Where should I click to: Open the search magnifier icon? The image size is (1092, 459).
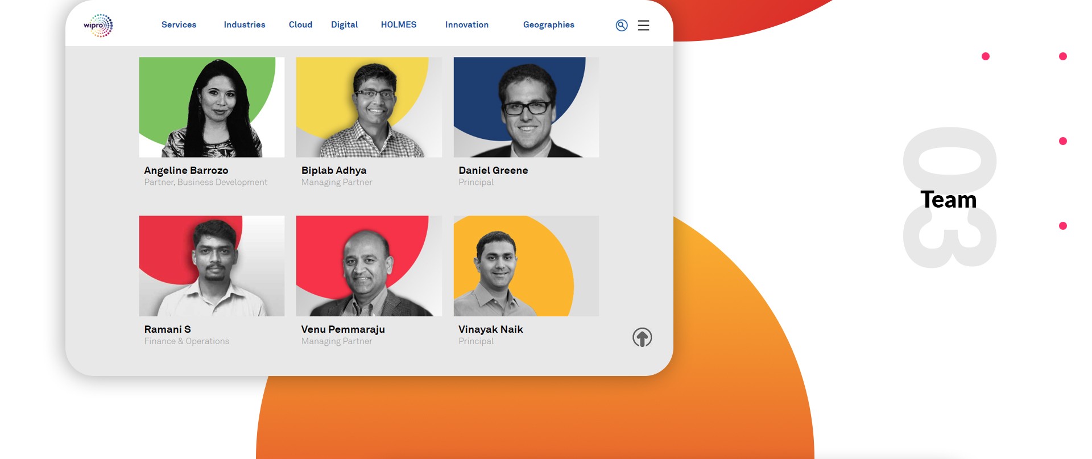(x=622, y=25)
